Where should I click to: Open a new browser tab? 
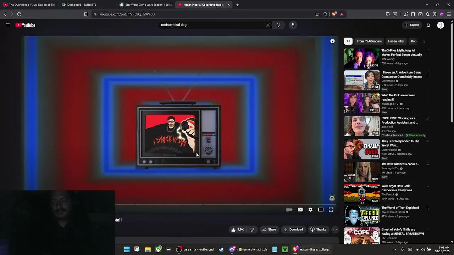237,5
